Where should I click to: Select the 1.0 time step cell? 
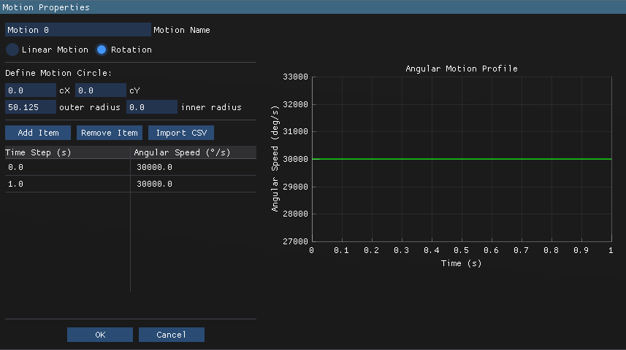(x=67, y=184)
